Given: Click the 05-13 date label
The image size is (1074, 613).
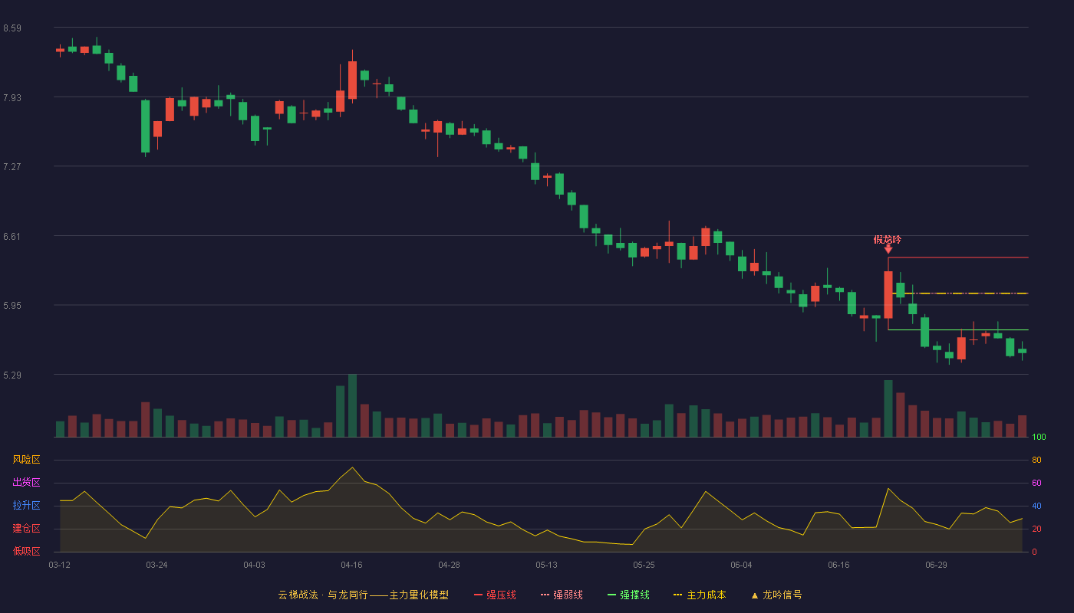Looking at the screenshot, I should [546, 565].
